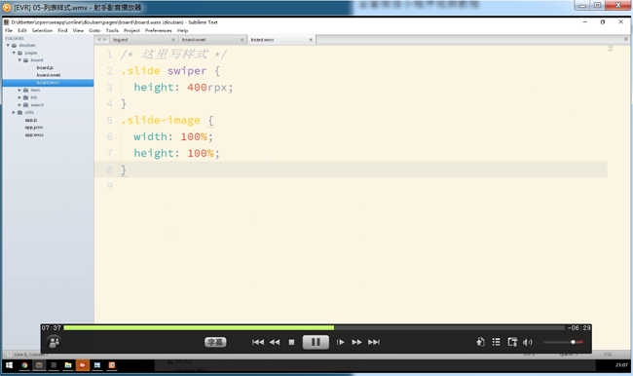Click the 21:07 taskbar clock
This screenshot has width=633, height=376.
[621, 365]
